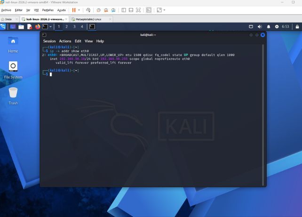Switch to workspace 2
Image resolution: width=302 pixels, height=217 pixels.
(66, 26)
